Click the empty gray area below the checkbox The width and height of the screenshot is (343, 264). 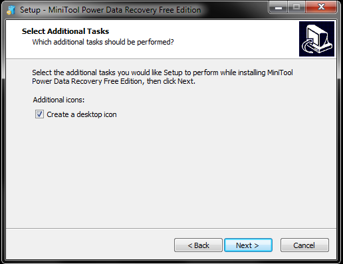tap(171, 173)
